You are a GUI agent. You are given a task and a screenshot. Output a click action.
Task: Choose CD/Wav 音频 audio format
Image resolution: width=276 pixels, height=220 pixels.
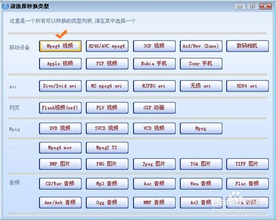pos(60,184)
